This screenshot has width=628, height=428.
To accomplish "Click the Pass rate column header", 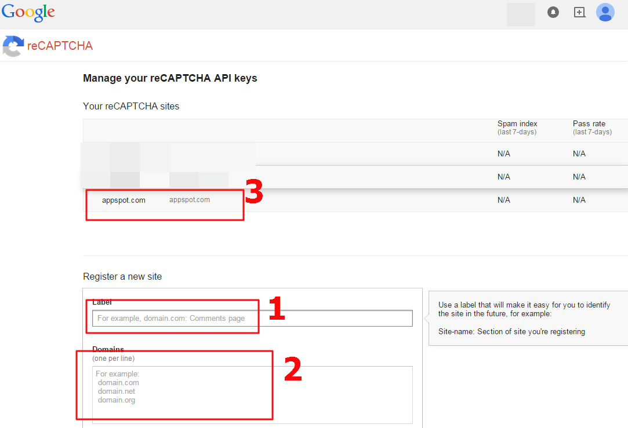I will click(592, 127).
